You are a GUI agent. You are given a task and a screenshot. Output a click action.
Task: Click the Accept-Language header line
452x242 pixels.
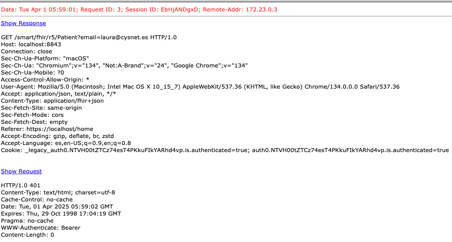(x=66, y=143)
